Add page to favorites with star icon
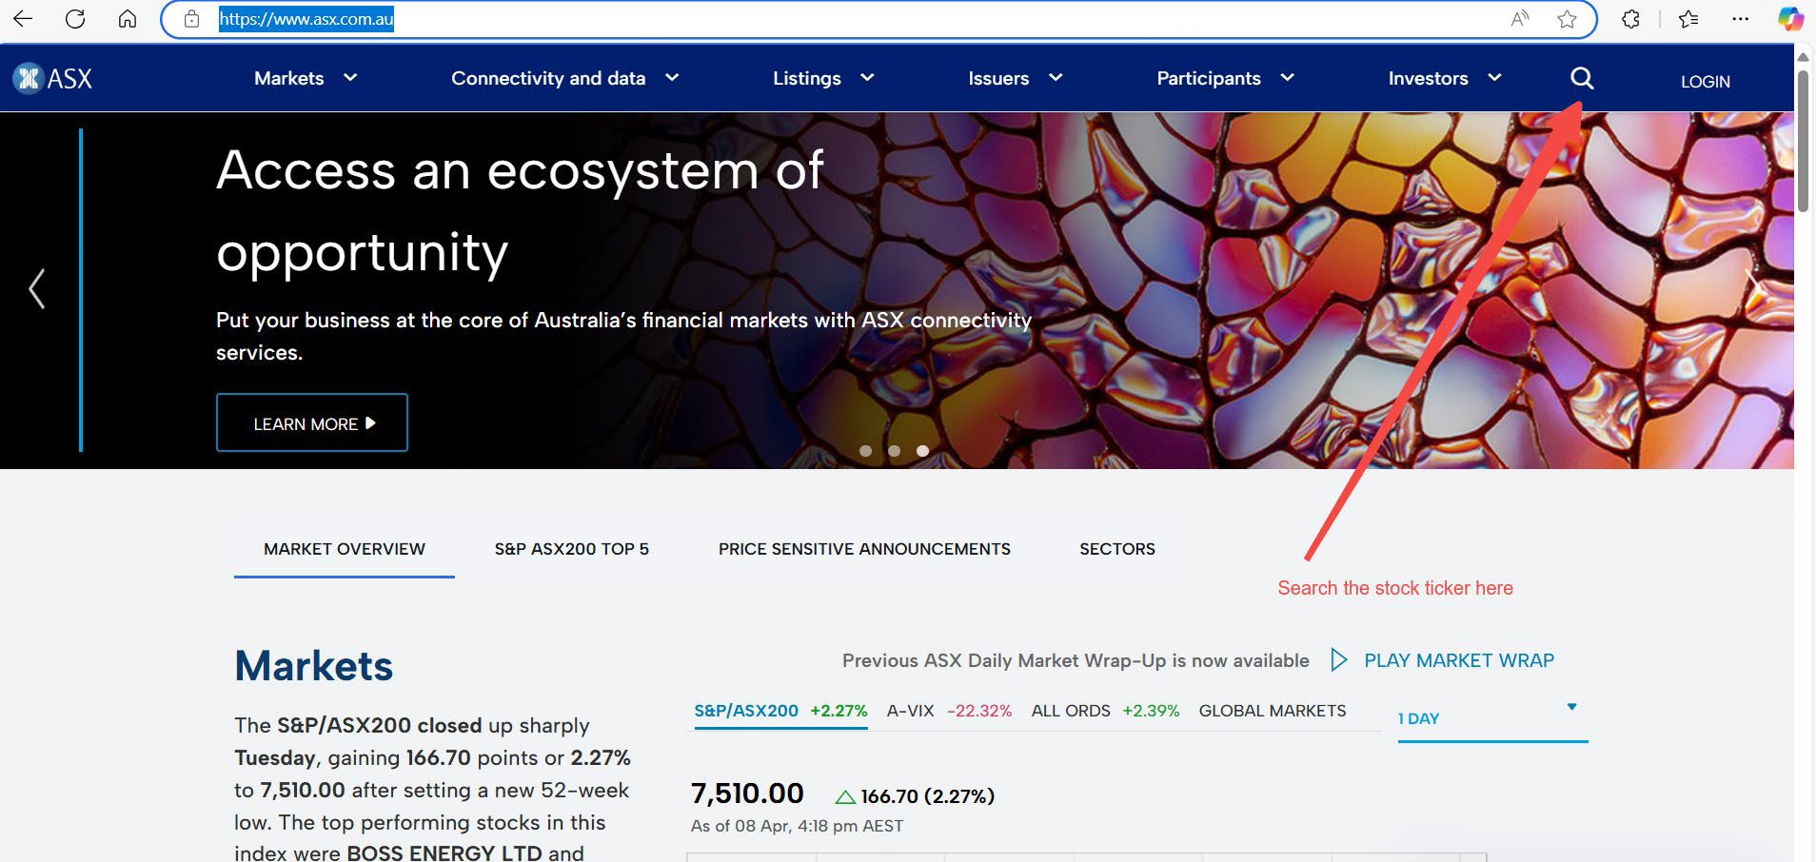1816x862 pixels. (1567, 19)
